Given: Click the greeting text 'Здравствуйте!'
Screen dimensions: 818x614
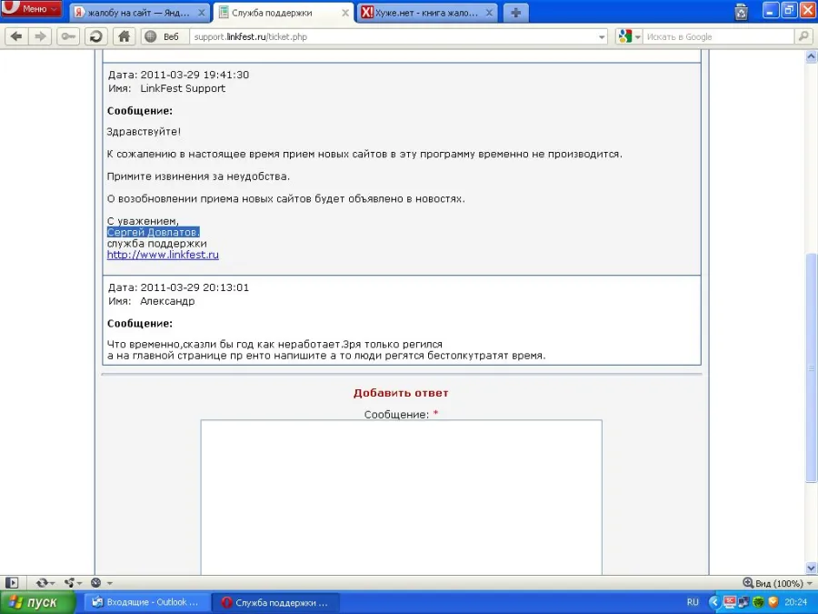Looking at the screenshot, I should pos(144,132).
